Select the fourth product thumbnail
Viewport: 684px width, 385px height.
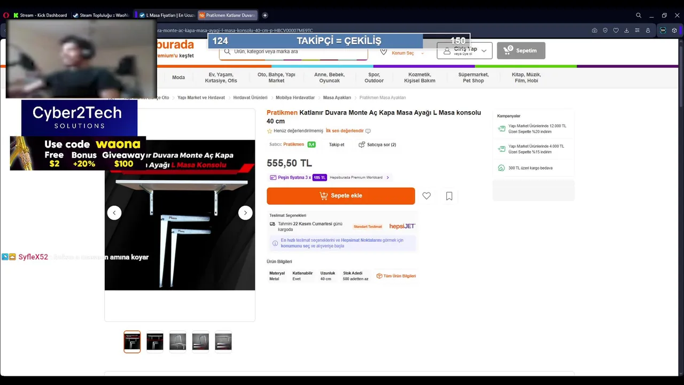200,342
